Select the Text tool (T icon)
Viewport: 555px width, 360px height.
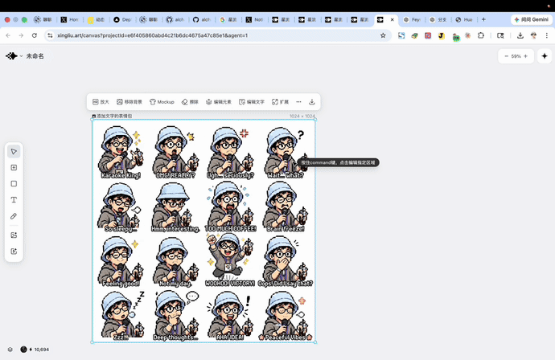pyautogui.click(x=14, y=200)
